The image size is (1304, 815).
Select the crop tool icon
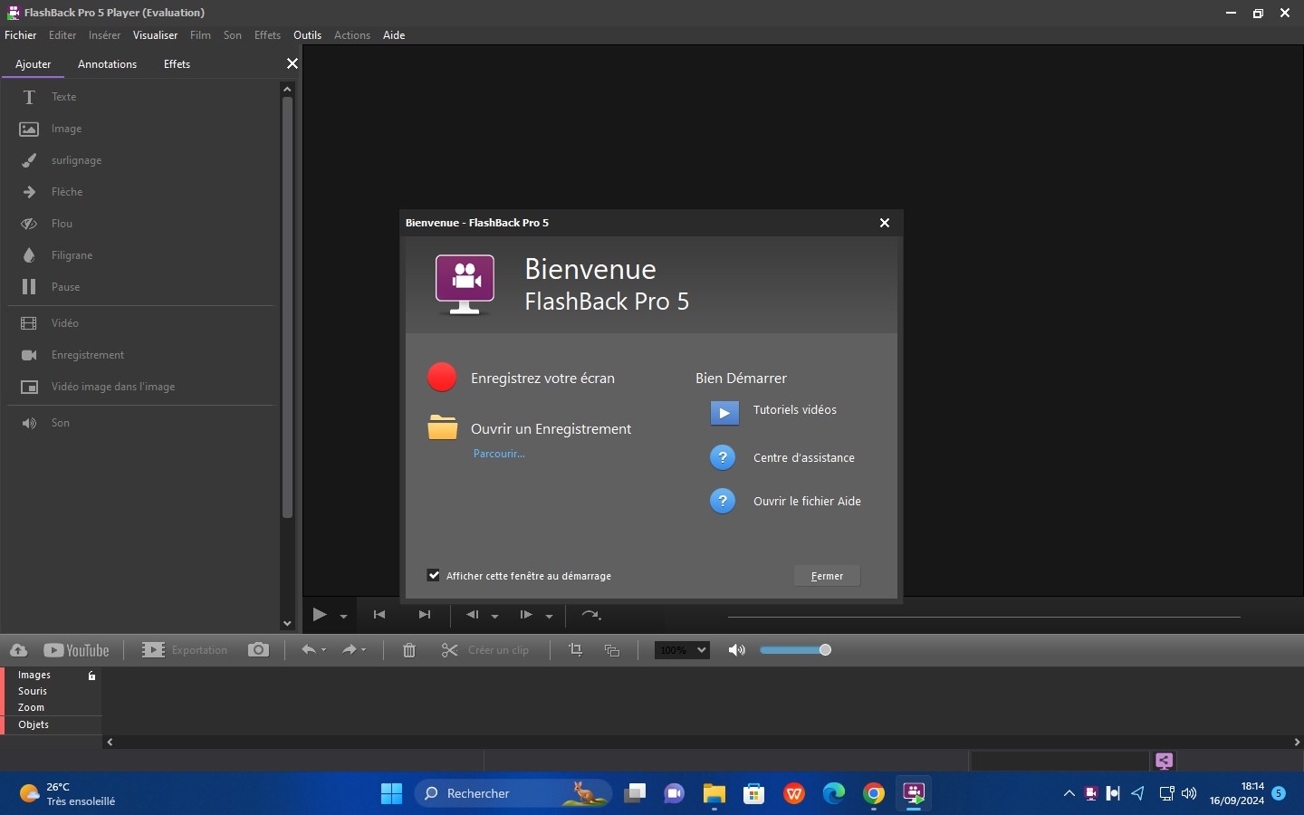point(575,650)
